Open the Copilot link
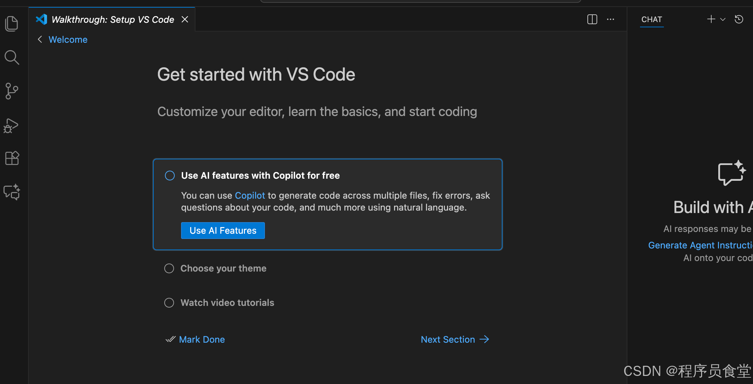The height and width of the screenshot is (384, 753). click(x=250, y=195)
